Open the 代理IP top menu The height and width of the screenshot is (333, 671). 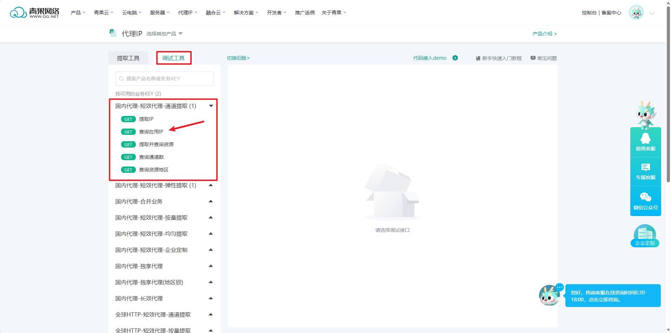tap(187, 13)
